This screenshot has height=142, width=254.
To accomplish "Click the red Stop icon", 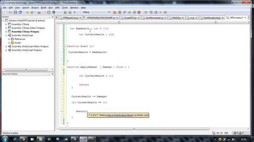I will (139, 12).
